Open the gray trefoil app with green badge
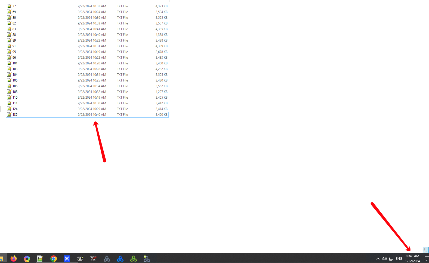The width and height of the screenshot is (429, 263). pyautogui.click(x=147, y=259)
